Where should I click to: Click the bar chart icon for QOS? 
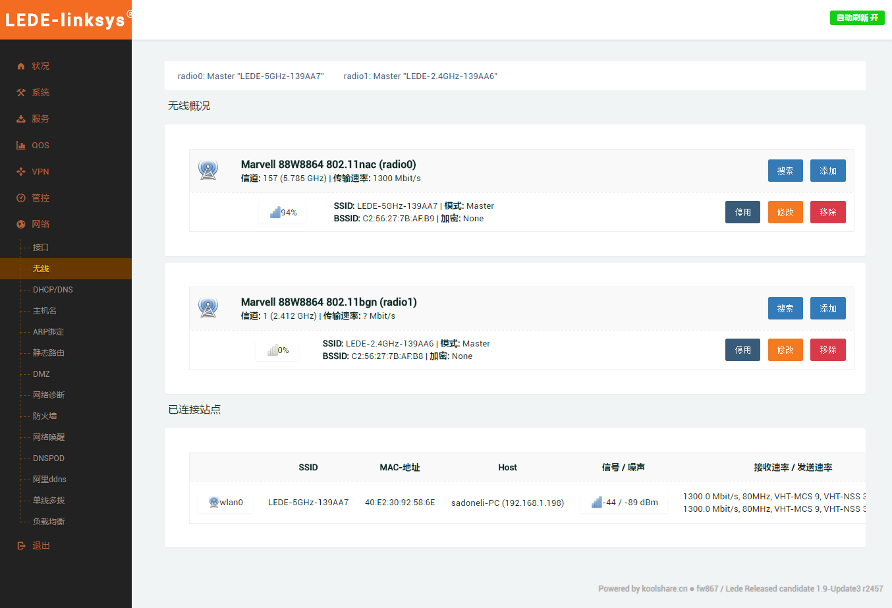(x=21, y=146)
